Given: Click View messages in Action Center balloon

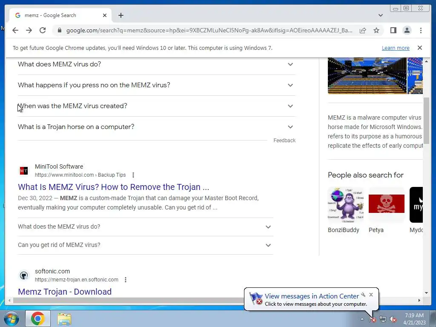Looking at the screenshot, I should [x=312, y=296].
